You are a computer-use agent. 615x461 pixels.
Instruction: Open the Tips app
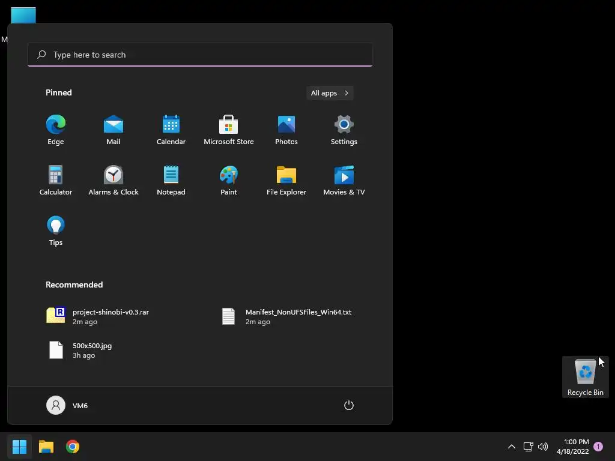56,231
